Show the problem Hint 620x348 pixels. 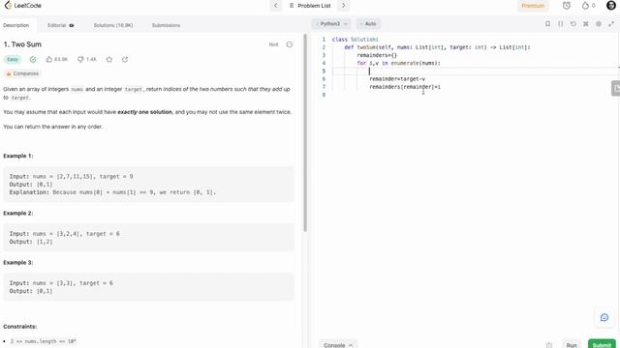(x=273, y=44)
